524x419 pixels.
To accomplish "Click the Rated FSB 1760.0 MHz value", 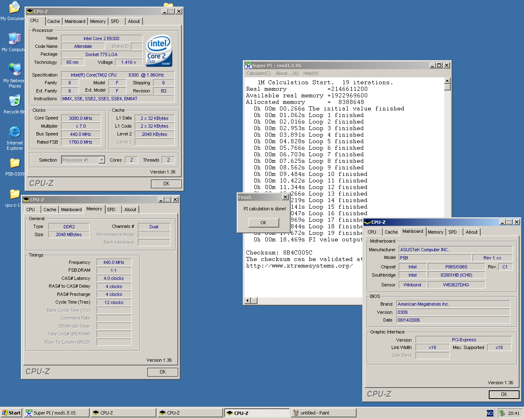I will tap(81, 142).
